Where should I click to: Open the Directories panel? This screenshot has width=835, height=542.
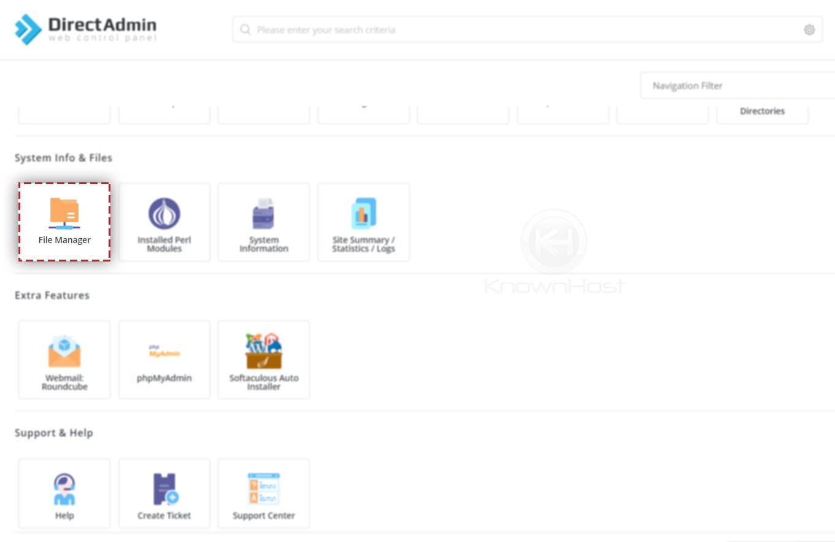pos(762,110)
